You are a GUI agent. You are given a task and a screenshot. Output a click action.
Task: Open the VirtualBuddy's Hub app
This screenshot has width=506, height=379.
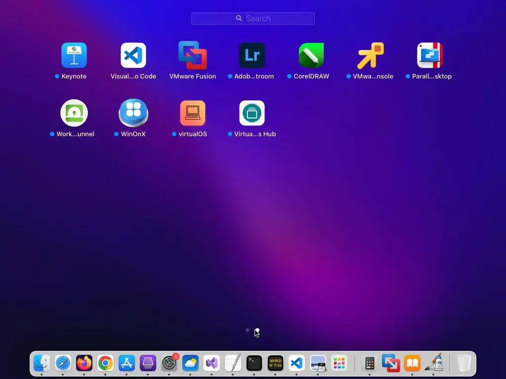(252, 113)
